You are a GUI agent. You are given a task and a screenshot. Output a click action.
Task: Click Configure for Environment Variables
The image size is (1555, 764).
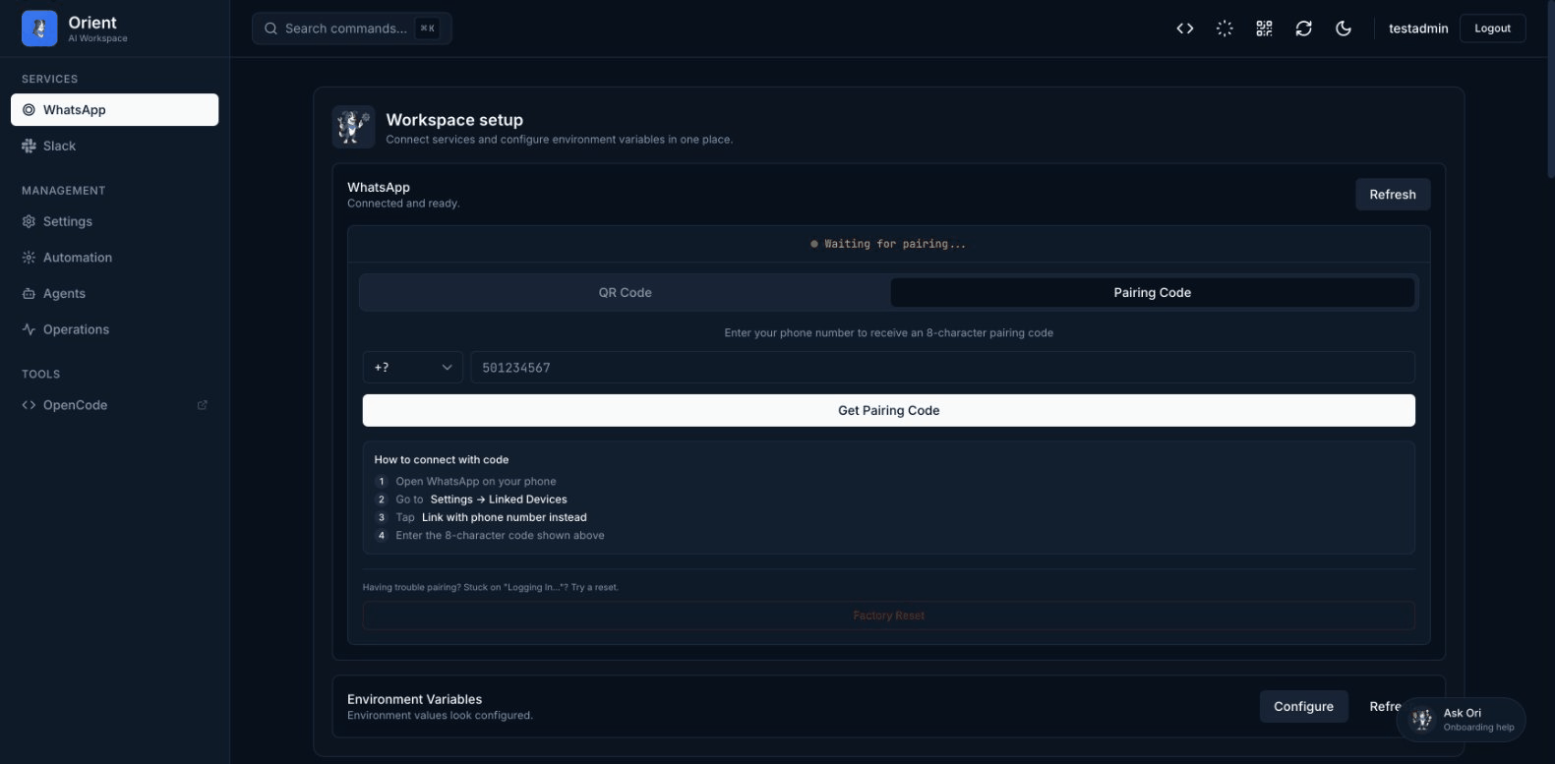click(1303, 706)
